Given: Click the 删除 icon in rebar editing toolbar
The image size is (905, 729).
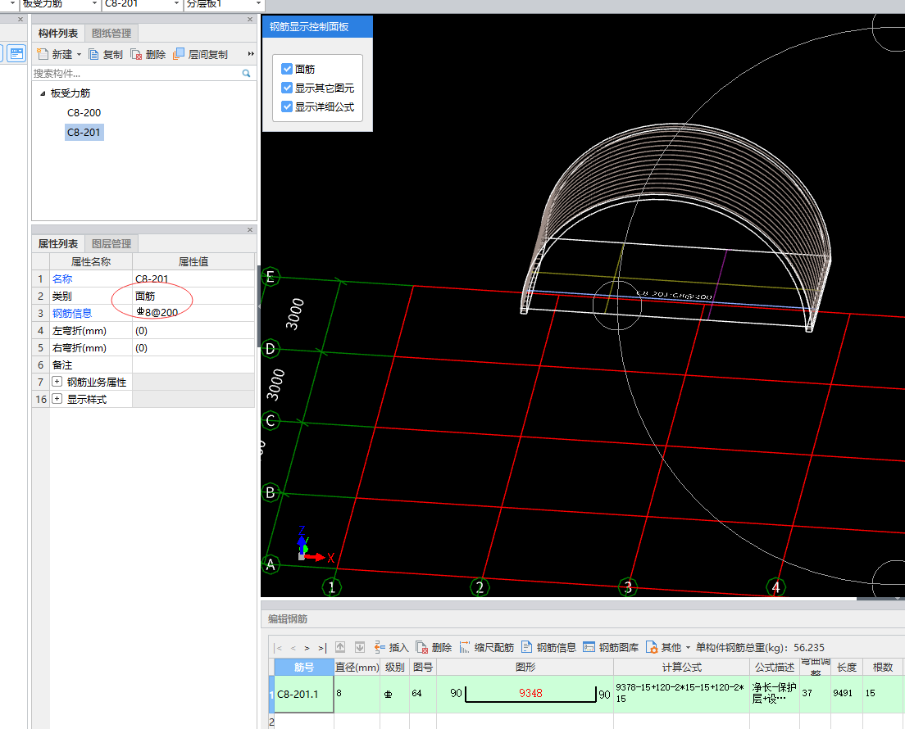Looking at the screenshot, I should point(422,647).
